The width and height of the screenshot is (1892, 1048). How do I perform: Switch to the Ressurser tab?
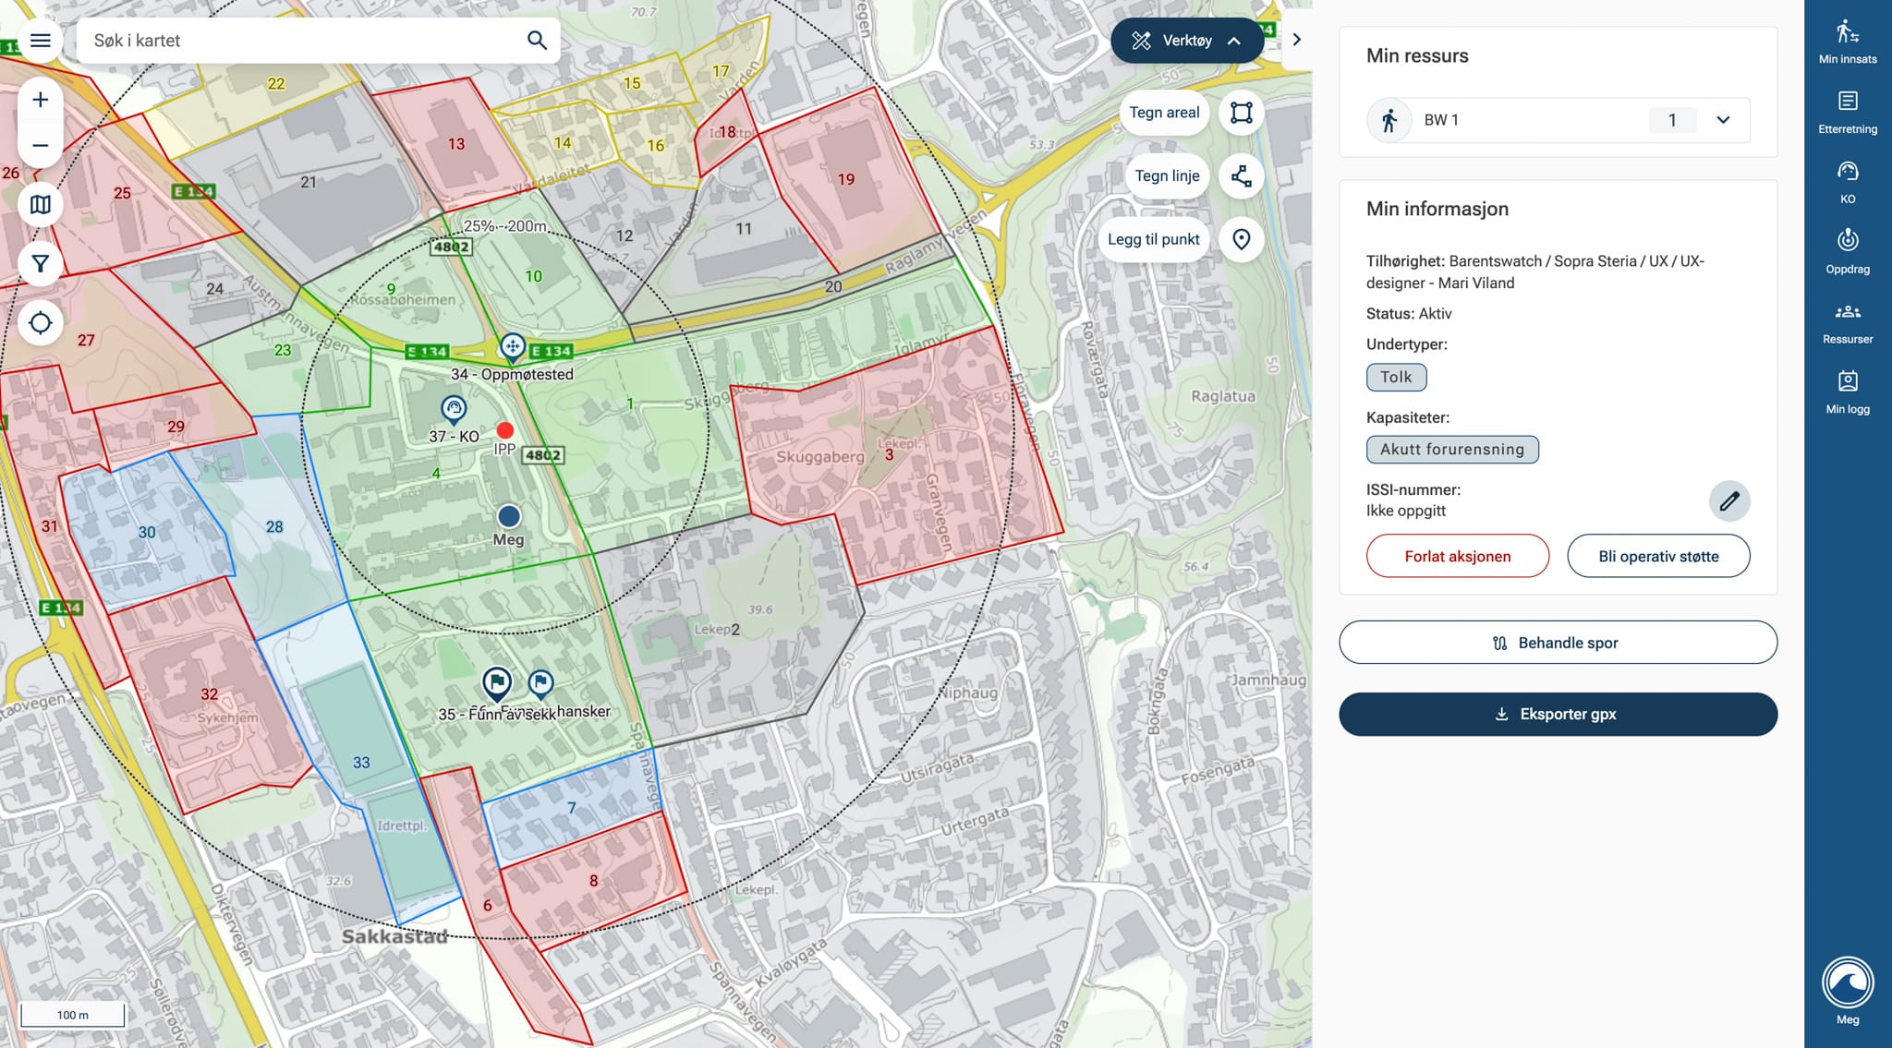(1847, 322)
